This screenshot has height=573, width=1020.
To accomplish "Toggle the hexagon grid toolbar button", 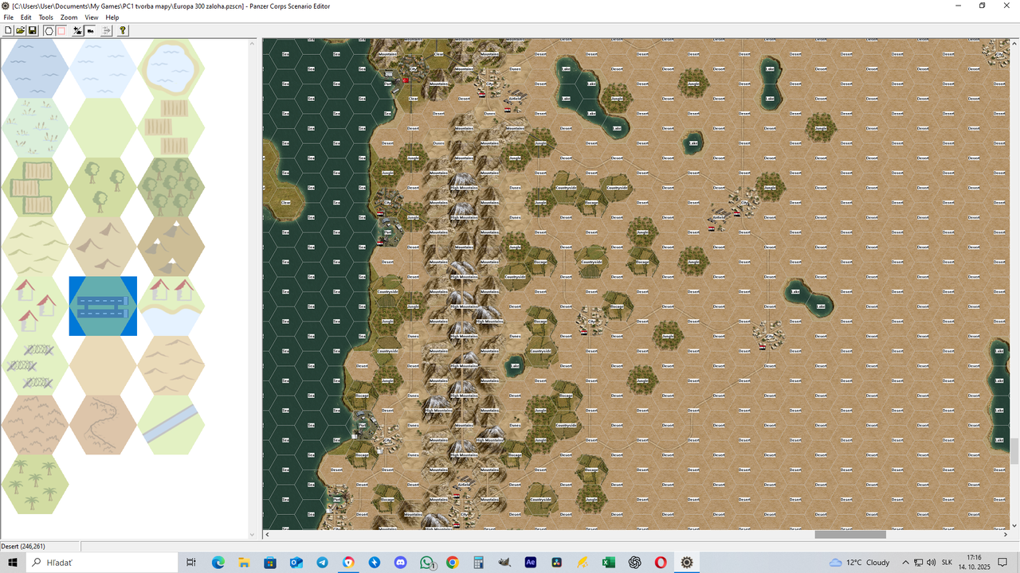I will click(x=49, y=30).
